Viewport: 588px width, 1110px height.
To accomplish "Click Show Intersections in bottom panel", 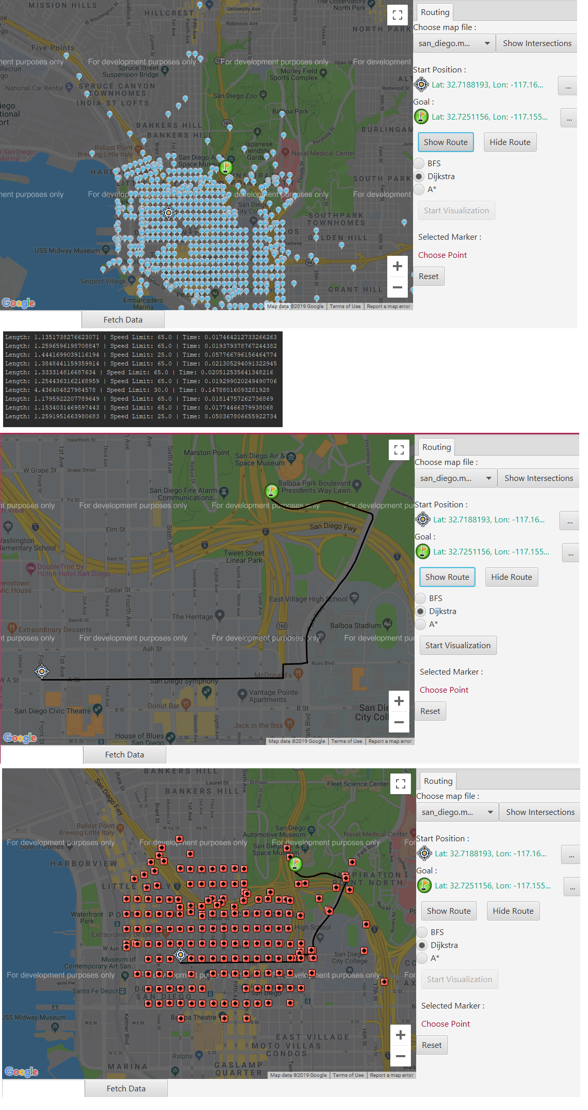I will point(540,812).
